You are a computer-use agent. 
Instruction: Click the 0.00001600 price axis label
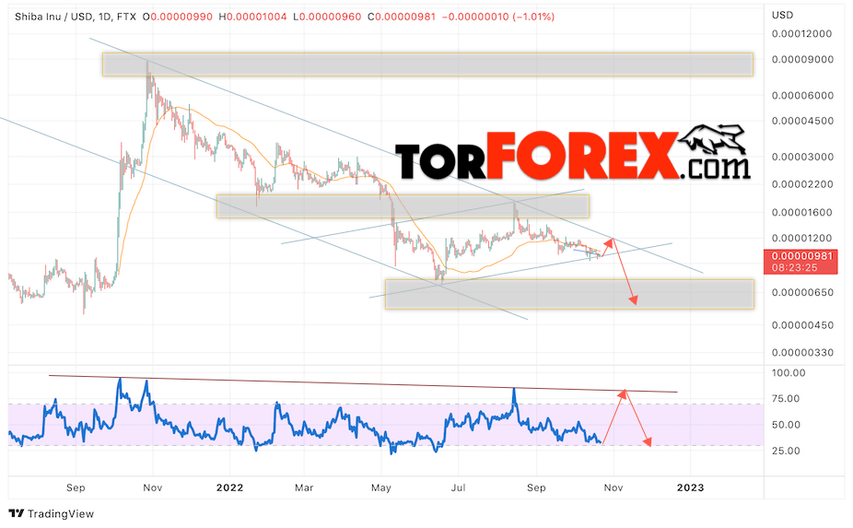tap(801, 212)
